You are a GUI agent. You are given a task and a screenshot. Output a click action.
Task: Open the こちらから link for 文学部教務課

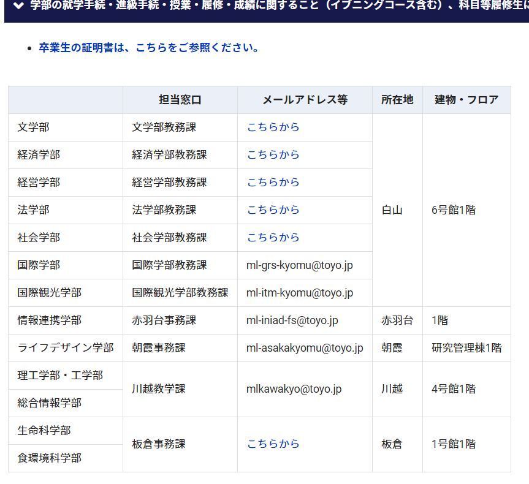point(273,127)
